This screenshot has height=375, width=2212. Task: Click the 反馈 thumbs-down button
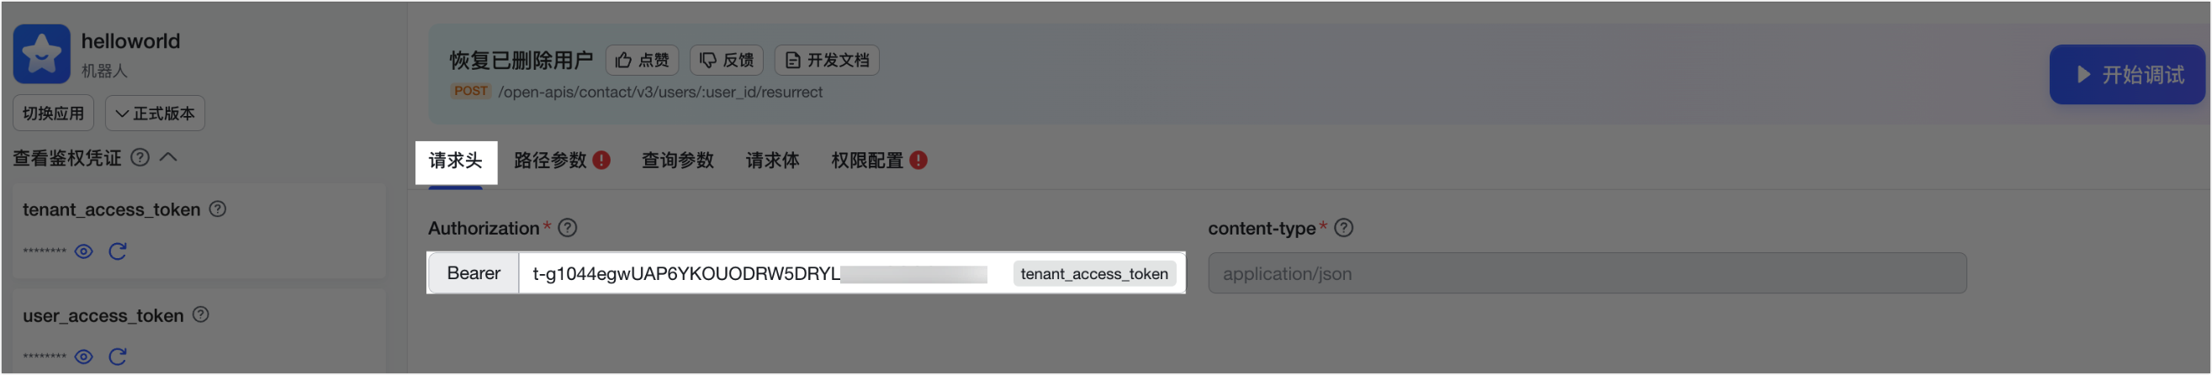[727, 60]
